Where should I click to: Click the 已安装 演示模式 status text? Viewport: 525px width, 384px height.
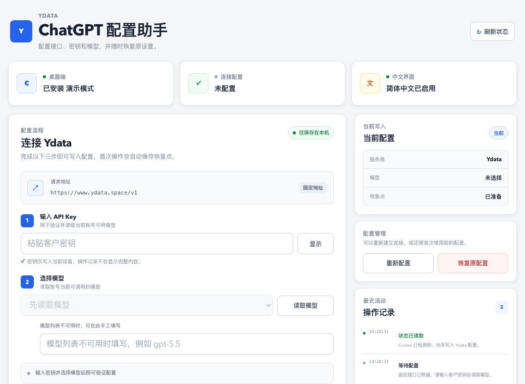tap(68, 88)
